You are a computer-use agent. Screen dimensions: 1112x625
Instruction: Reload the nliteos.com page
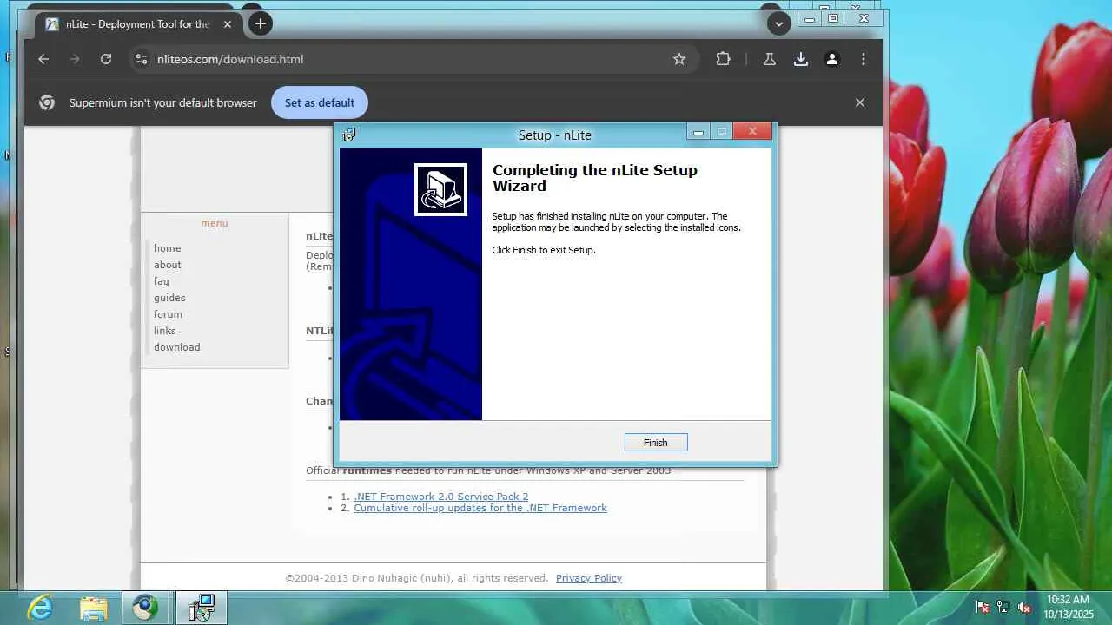[x=106, y=59]
